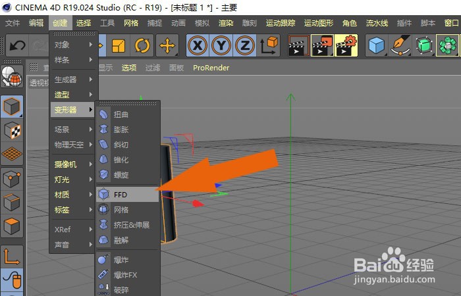Viewport: 461px width, 296px height.
Task: Expand the 物理天空 submenu
Action: (72, 145)
